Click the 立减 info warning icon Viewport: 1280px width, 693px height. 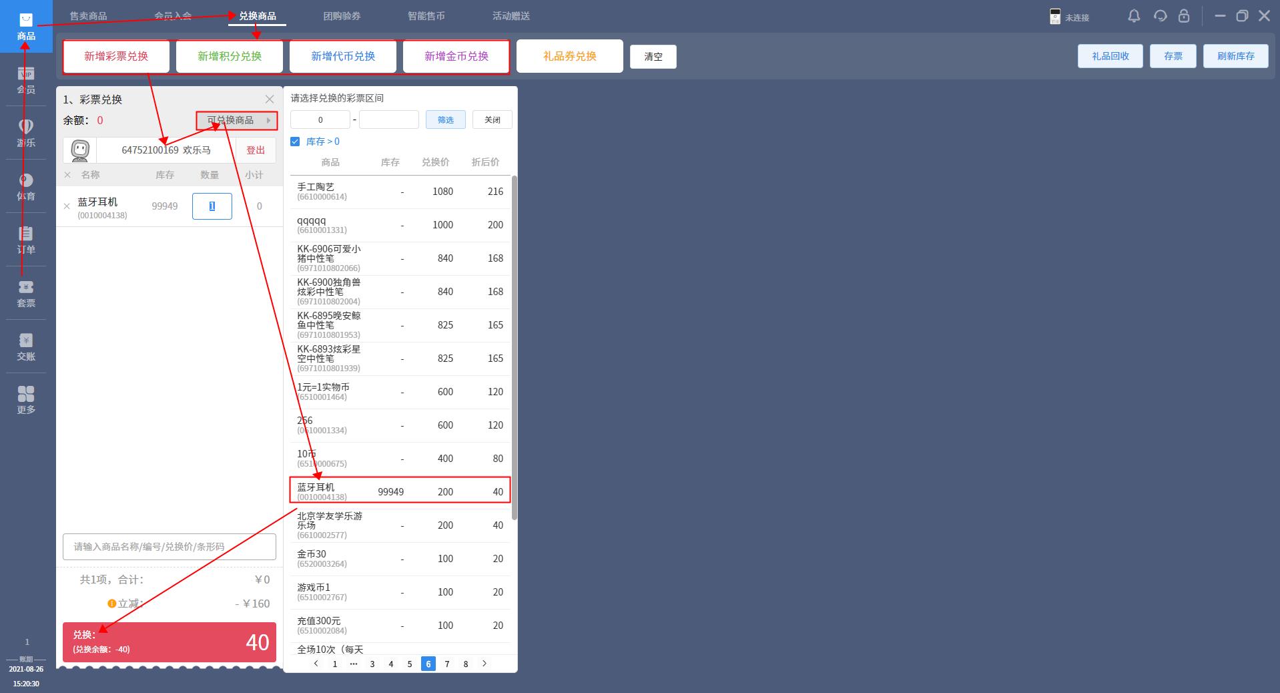pos(112,604)
